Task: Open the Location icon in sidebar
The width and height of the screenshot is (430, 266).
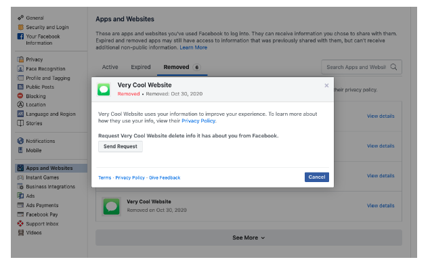Action: click(20, 104)
